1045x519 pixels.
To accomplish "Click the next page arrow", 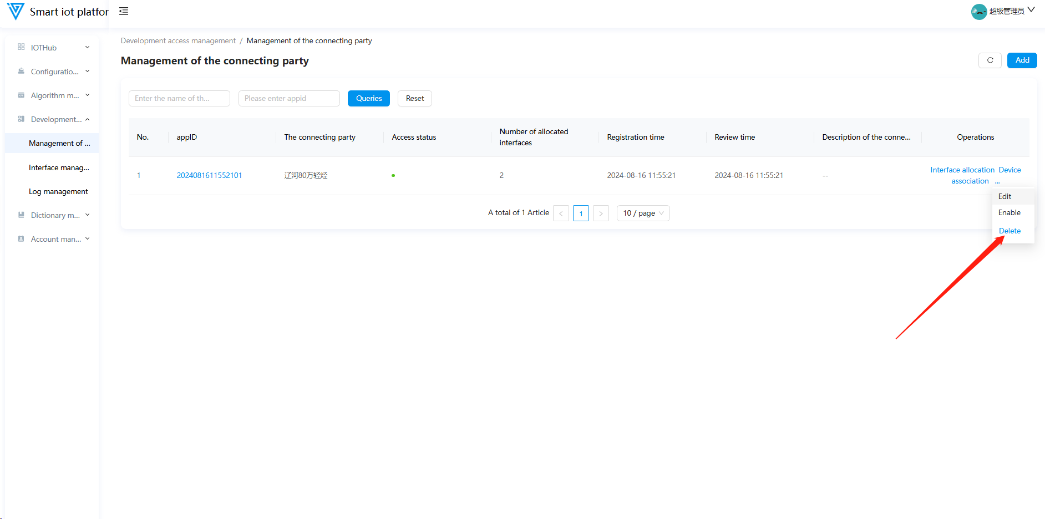I will point(601,213).
